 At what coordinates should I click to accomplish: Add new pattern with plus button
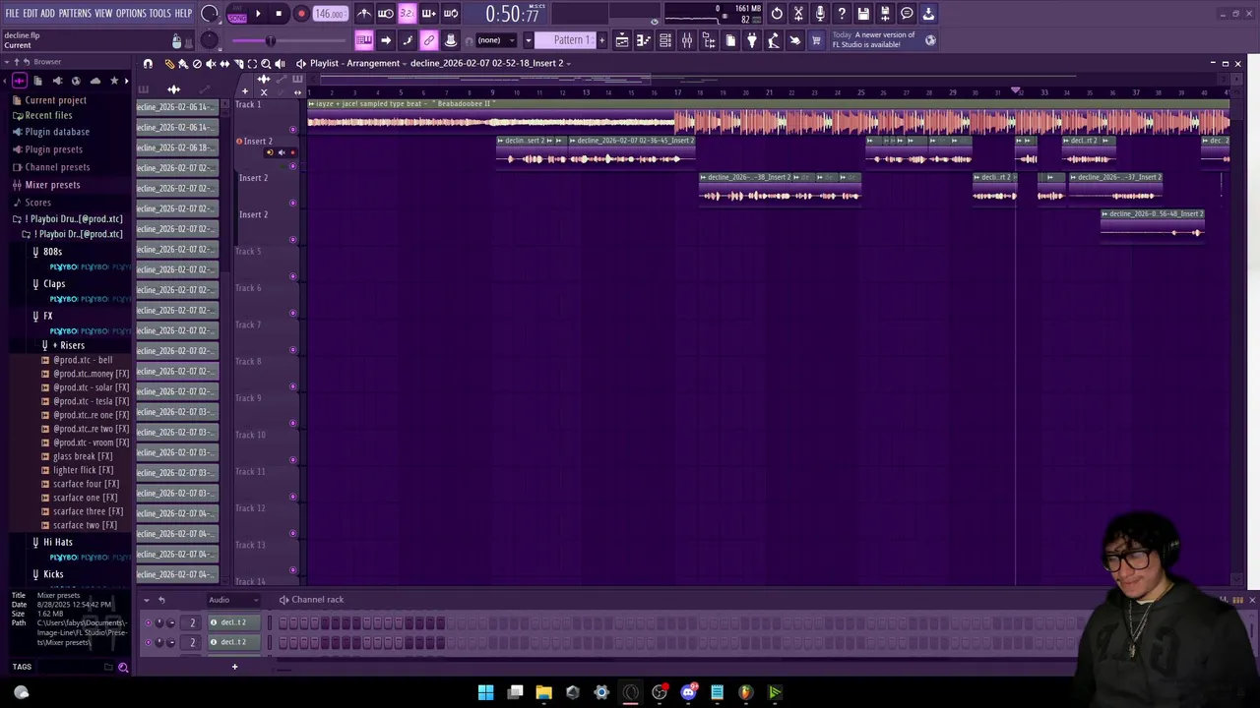pos(602,40)
